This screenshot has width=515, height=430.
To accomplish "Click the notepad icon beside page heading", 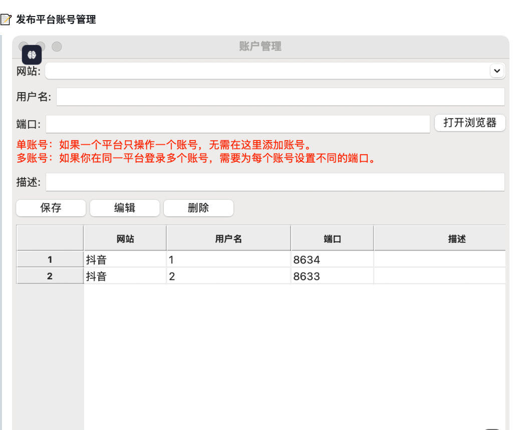I will point(6,20).
